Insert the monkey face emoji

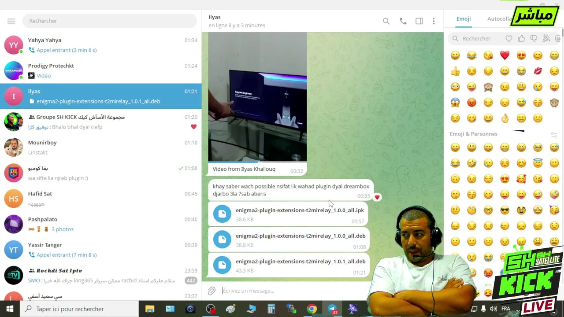coord(554,103)
